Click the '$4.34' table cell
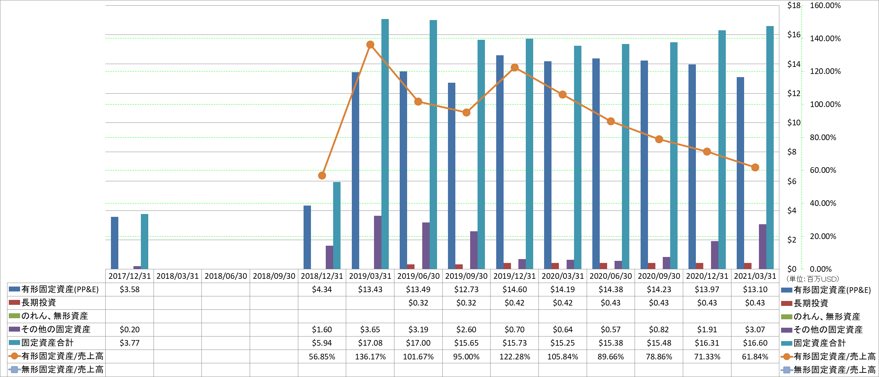Image resolution: width=879 pixels, height=377 pixels. tap(322, 289)
